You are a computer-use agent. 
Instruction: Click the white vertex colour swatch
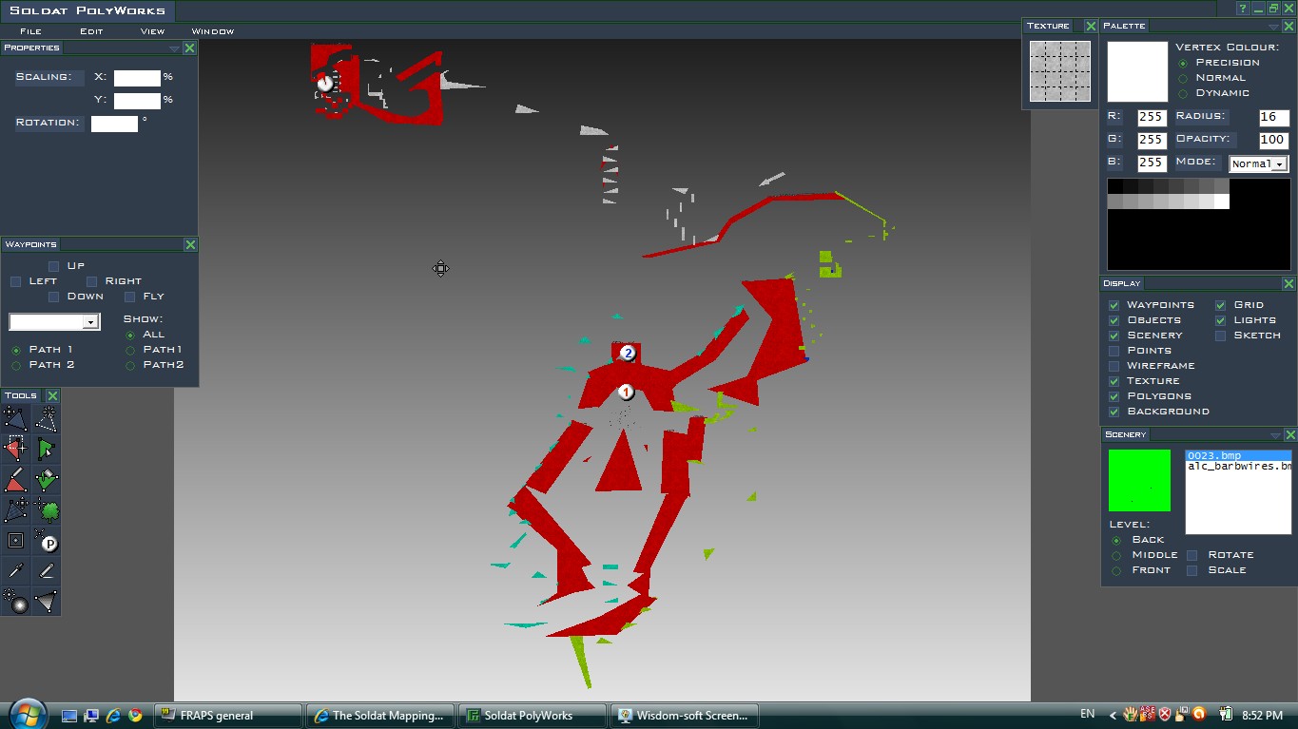pyautogui.click(x=1137, y=71)
